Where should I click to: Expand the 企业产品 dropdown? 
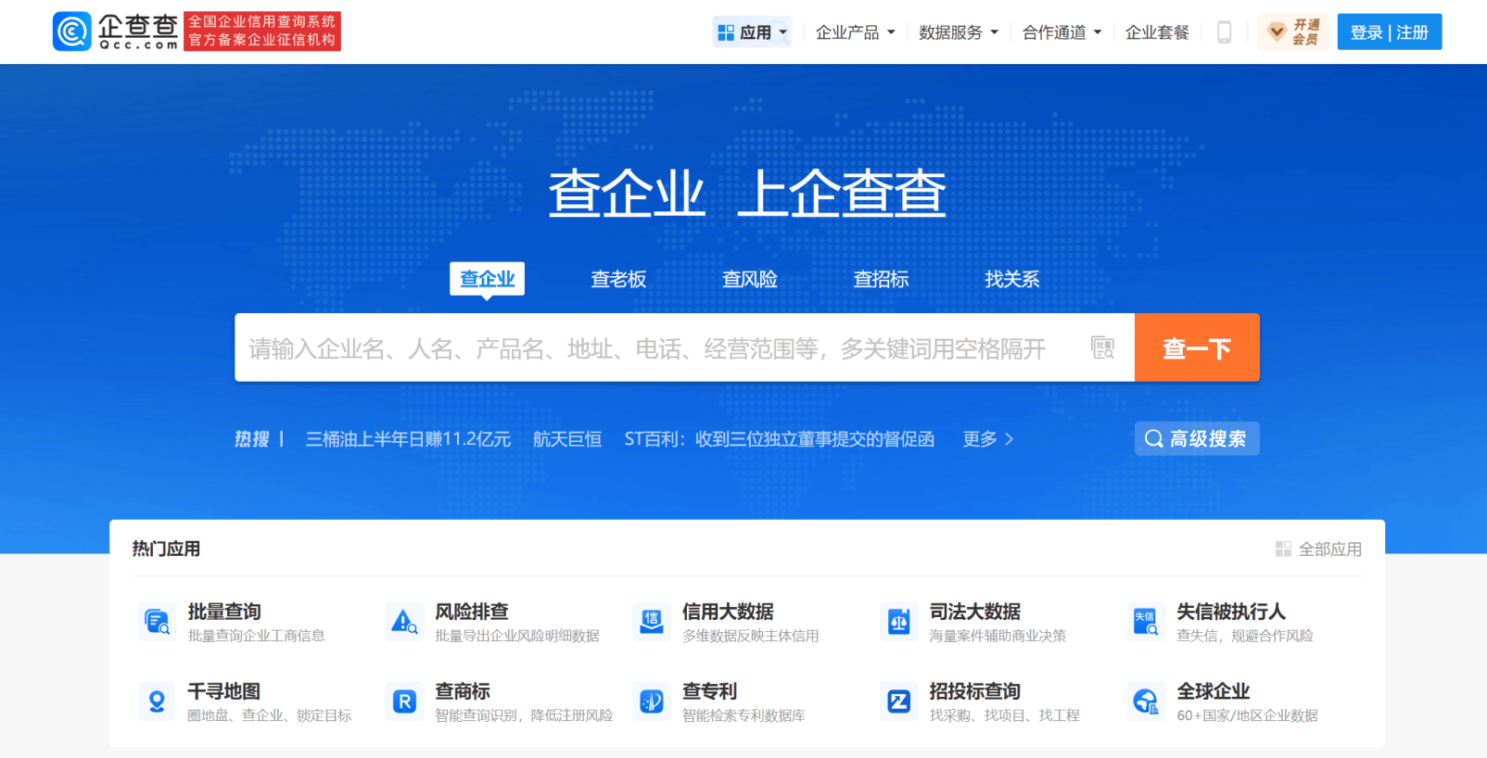coord(855,32)
